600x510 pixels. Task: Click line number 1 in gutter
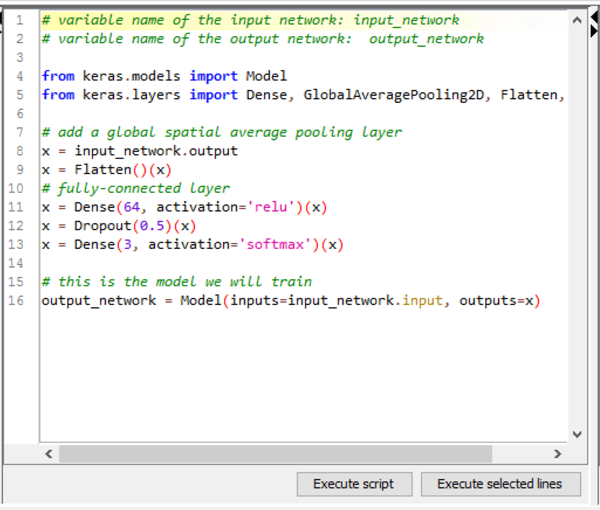(x=20, y=20)
